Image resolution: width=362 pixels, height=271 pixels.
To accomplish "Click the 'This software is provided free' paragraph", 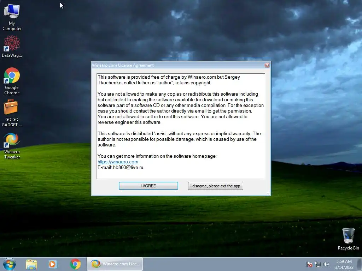I will click(169, 80).
